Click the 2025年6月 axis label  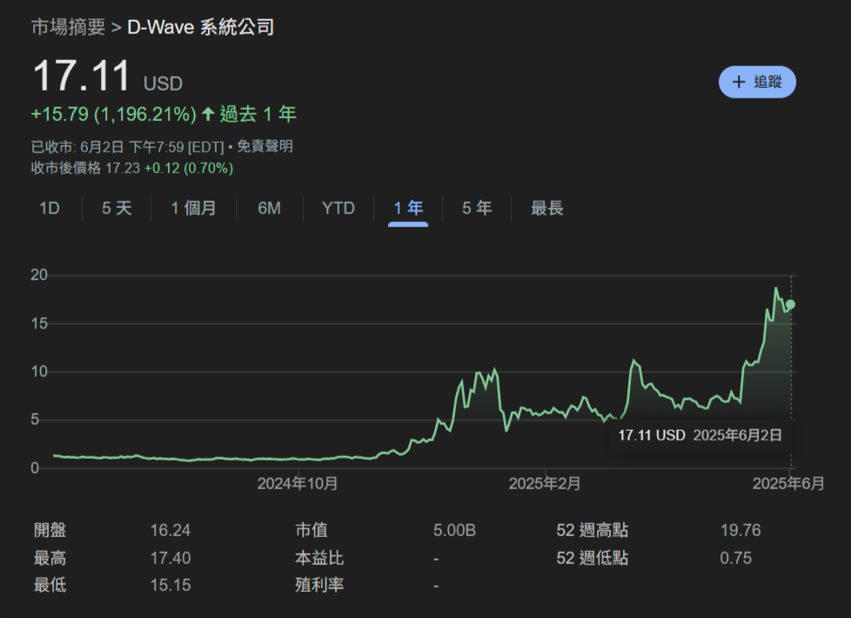click(x=788, y=483)
